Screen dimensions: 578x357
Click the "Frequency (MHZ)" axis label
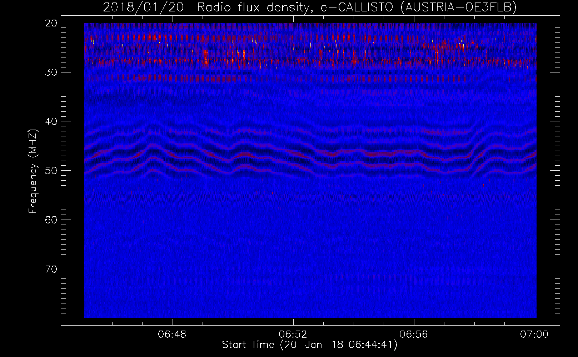[x=33, y=171]
